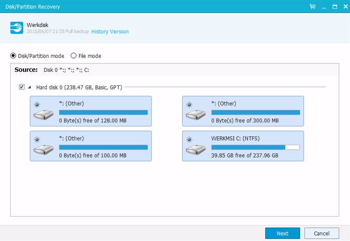
Task: Collapse the Hard disk 0 tree arrow
Action: (30, 87)
